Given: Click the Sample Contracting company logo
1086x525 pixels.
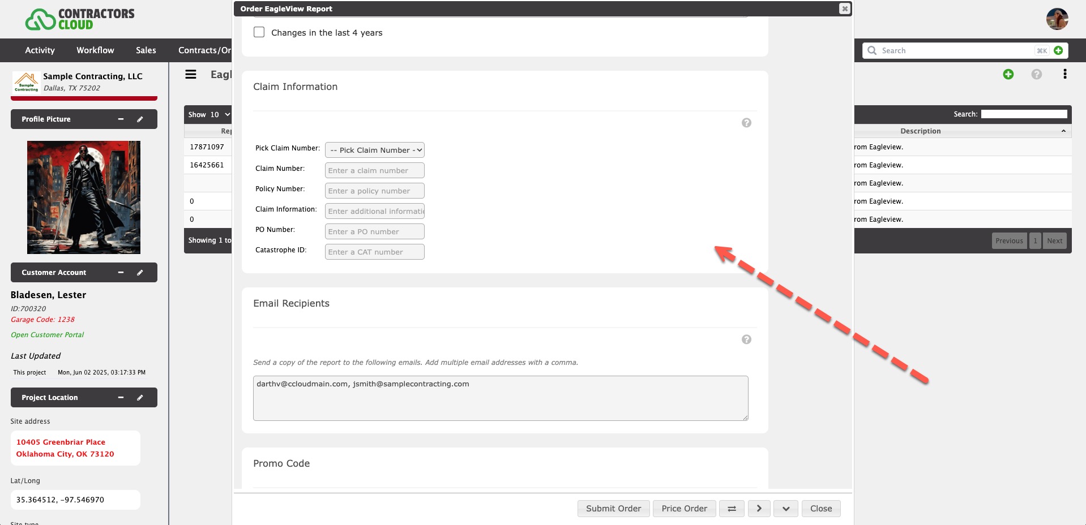Looking at the screenshot, I should 26,82.
